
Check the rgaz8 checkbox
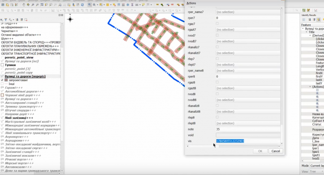point(217,82)
